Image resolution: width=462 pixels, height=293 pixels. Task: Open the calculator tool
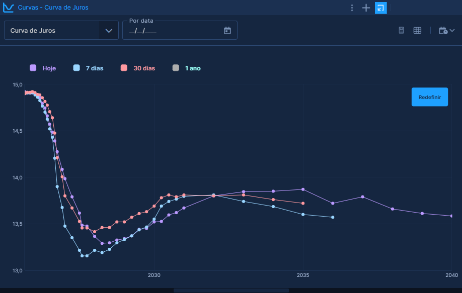click(x=401, y=30)
